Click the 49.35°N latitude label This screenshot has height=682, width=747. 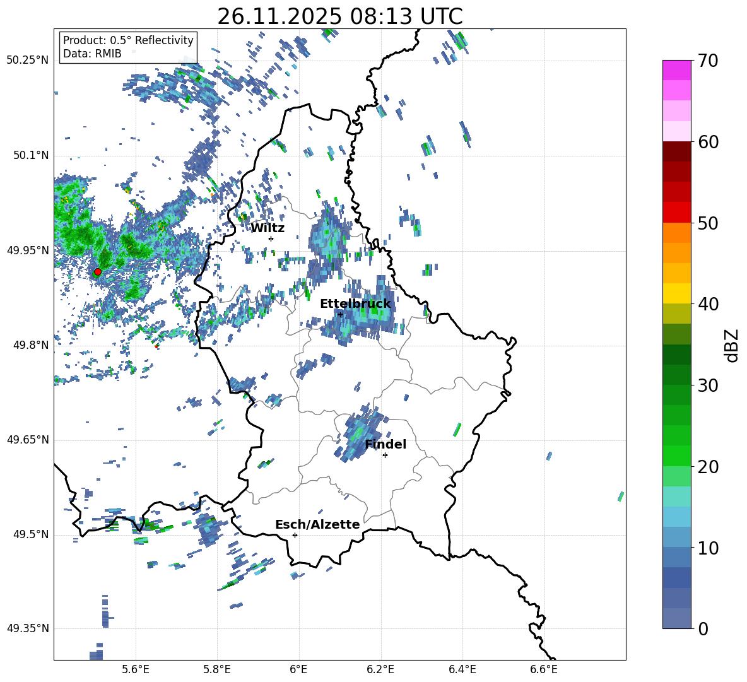tap(28, 628)
